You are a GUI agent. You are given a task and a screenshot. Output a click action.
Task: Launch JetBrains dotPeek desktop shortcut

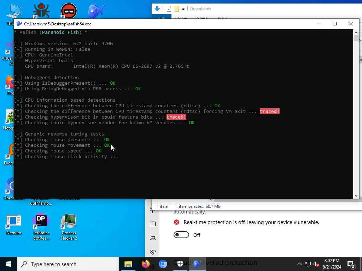(x=41, y=227)
